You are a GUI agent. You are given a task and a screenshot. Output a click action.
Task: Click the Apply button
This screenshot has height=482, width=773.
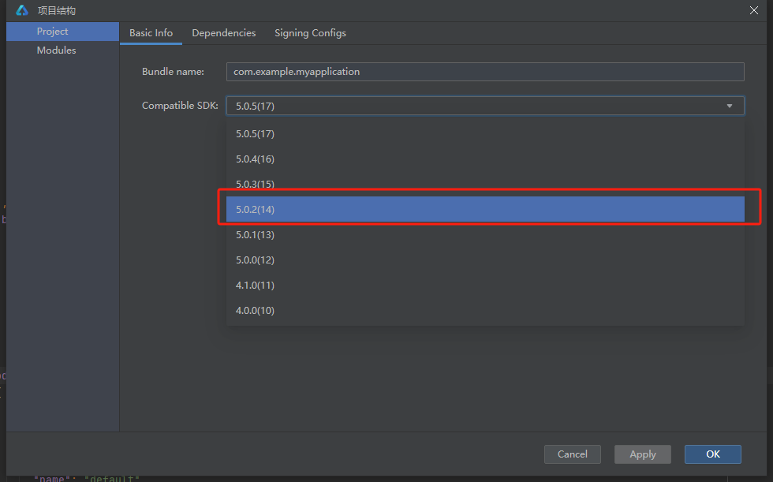click(x=642, y=454)
